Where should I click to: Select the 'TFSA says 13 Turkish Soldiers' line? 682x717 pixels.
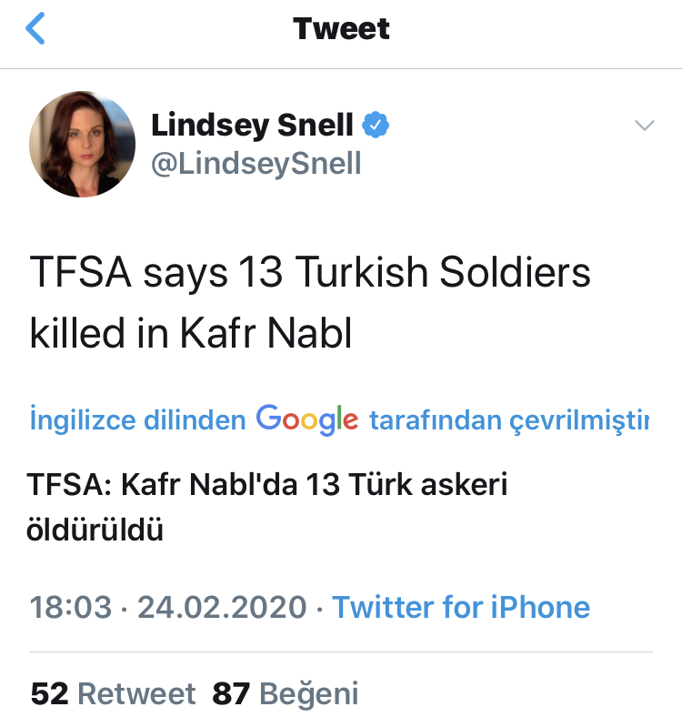pyautogui.click(x=310, y=273)
